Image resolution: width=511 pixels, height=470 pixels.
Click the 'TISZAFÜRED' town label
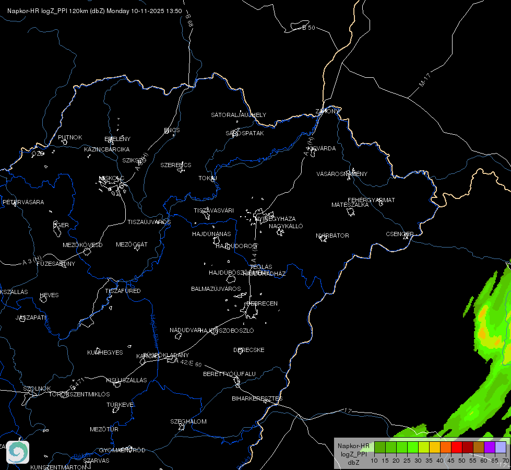123,290
